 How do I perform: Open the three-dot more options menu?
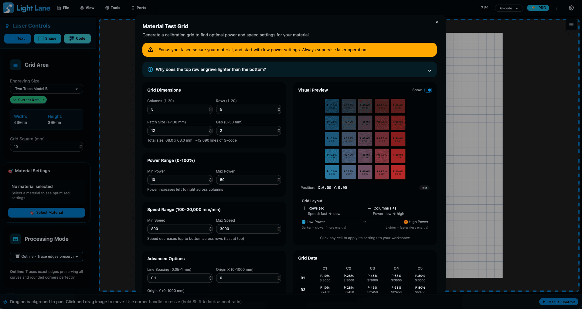coord(556,8)
